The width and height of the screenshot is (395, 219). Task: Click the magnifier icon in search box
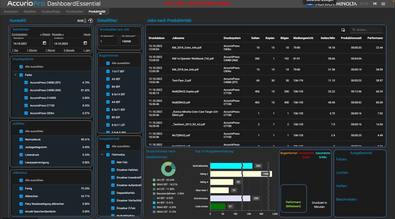pyautogui.click(x=354, y=30)
